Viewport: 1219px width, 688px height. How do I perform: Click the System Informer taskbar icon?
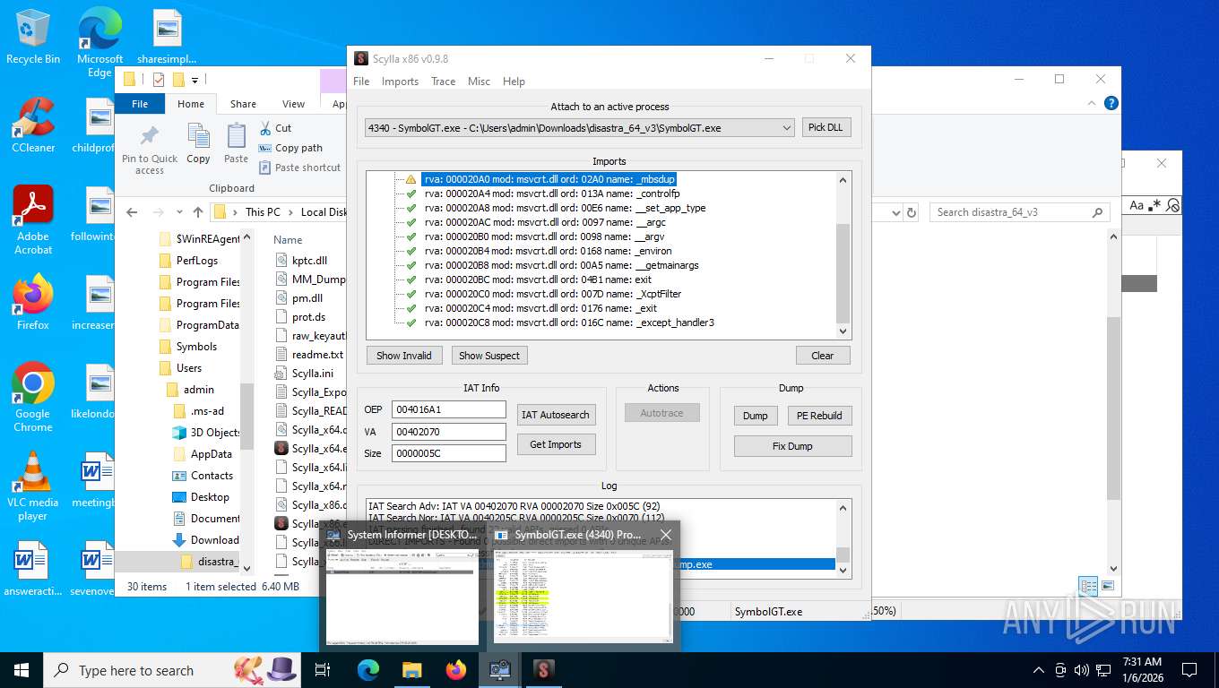499,670
